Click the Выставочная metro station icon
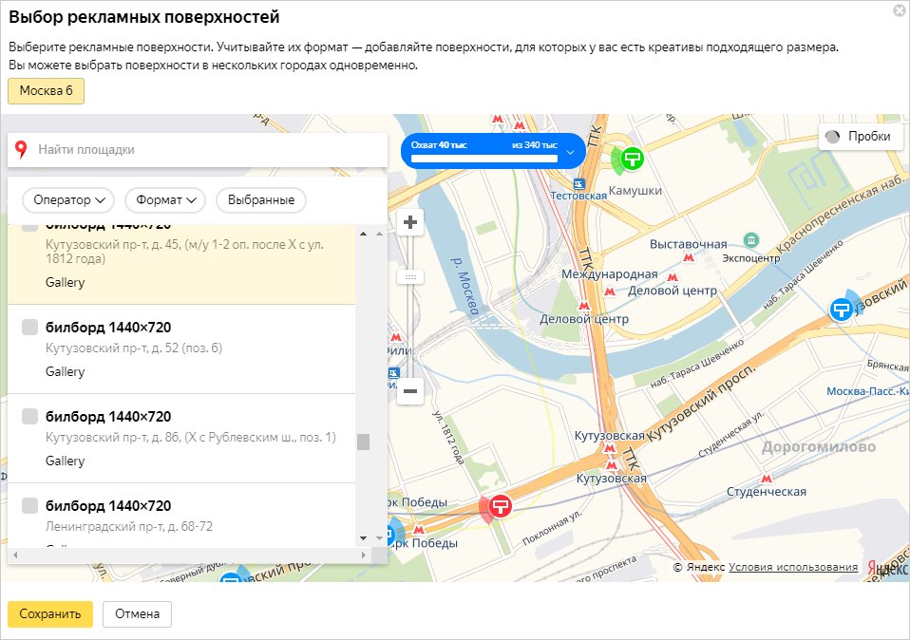910x640 pixels. tap(689, 257)
